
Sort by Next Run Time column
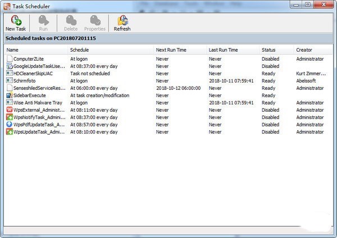pyautogui.click(x=180, y=50)
